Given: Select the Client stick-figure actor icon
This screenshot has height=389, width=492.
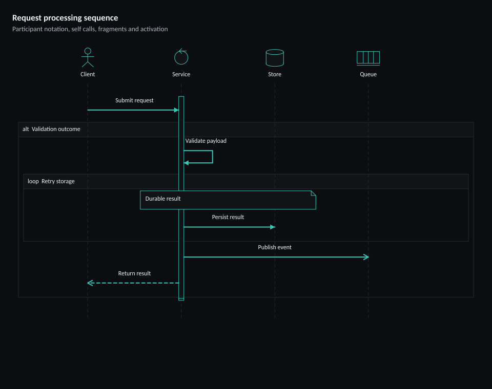Looking at the screenshot, I should 88,57.
